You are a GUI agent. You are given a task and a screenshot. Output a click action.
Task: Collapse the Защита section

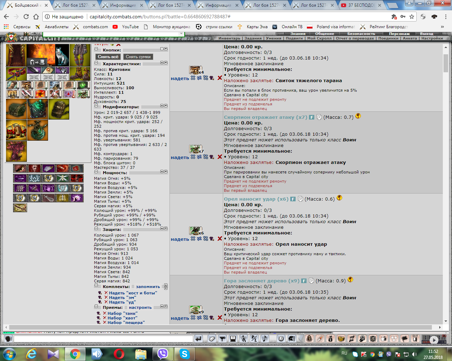pos(96,229)
